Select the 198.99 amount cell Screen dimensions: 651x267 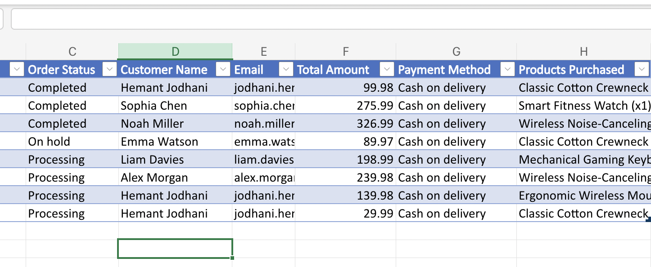345,160
